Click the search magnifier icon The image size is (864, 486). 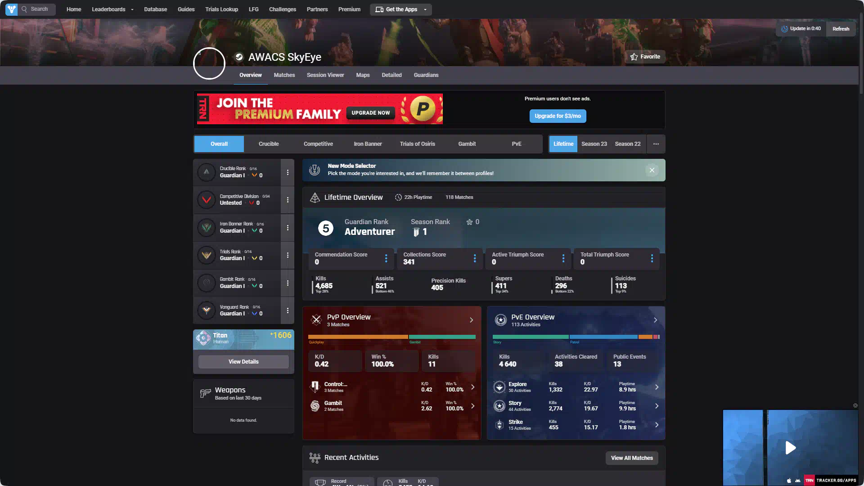coord(24,9)
